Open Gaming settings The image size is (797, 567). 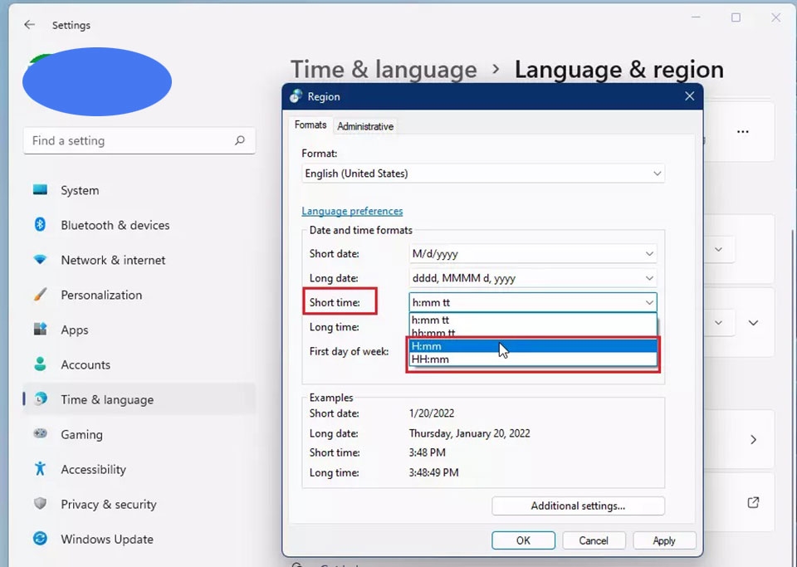click(80, 434)
